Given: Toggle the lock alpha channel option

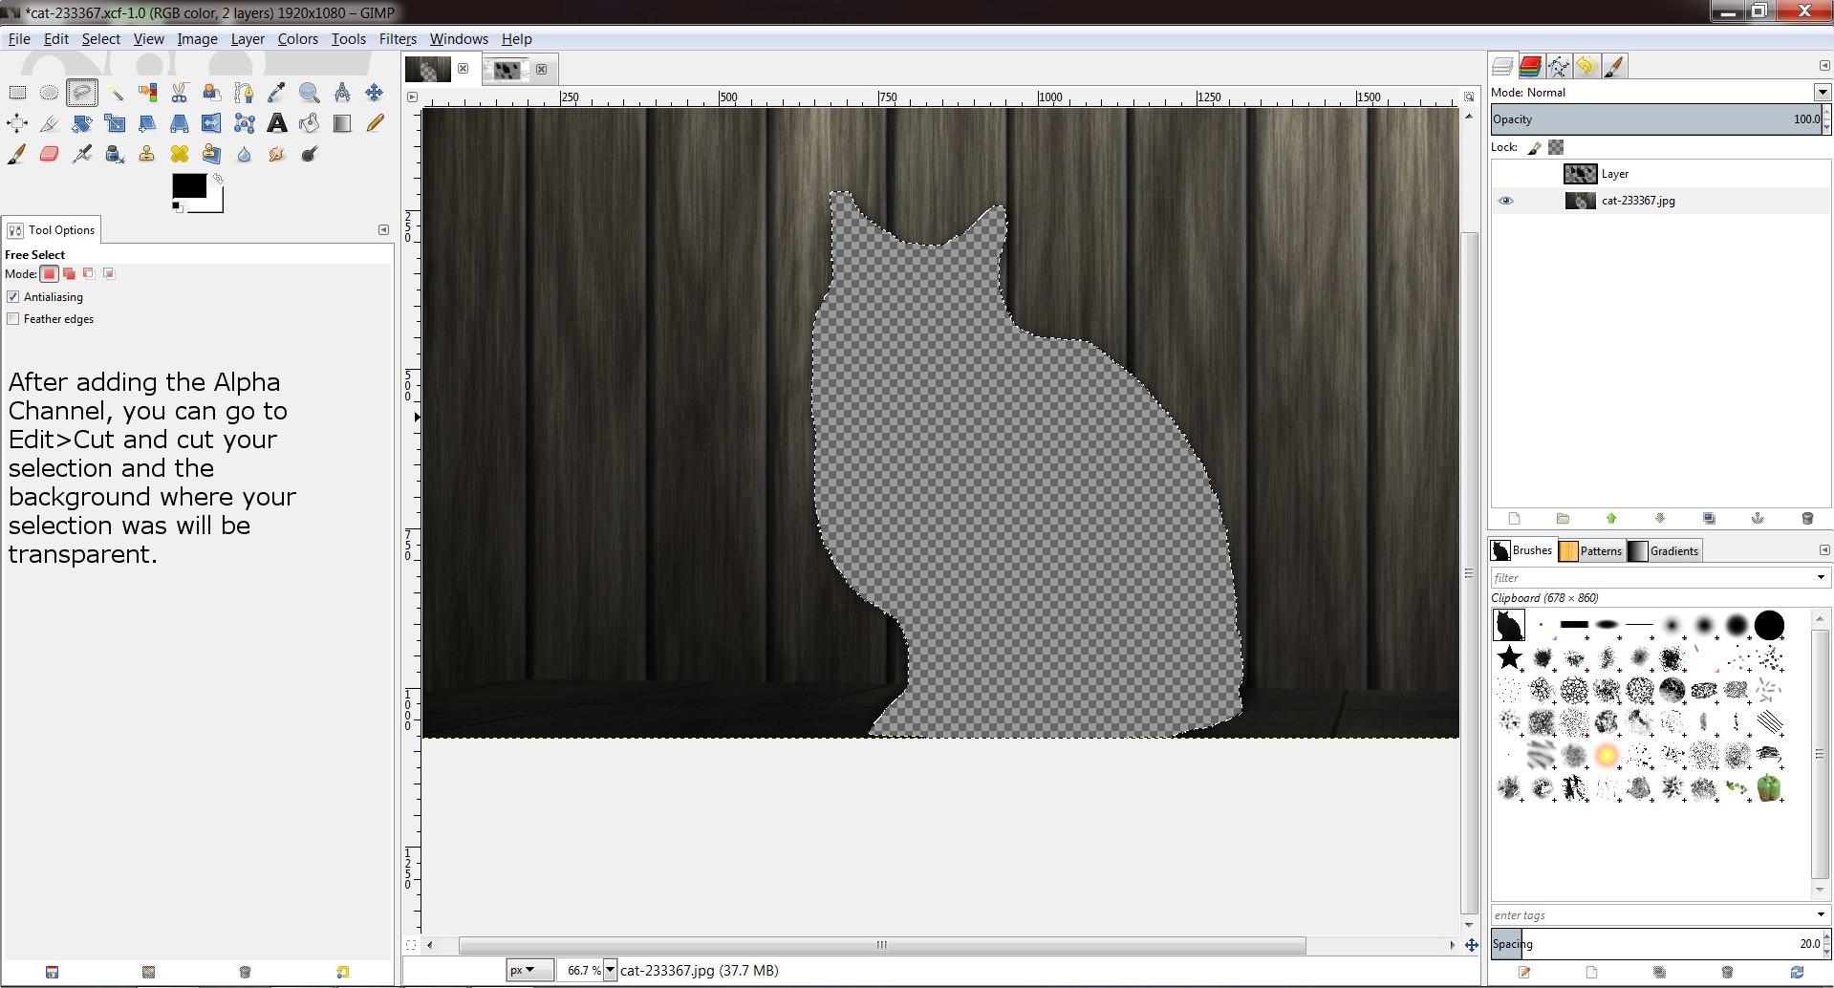Looking at the screenshot, I should tap(1556, 147).
